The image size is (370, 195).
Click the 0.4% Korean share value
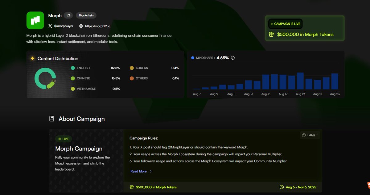tap(175, 68)
